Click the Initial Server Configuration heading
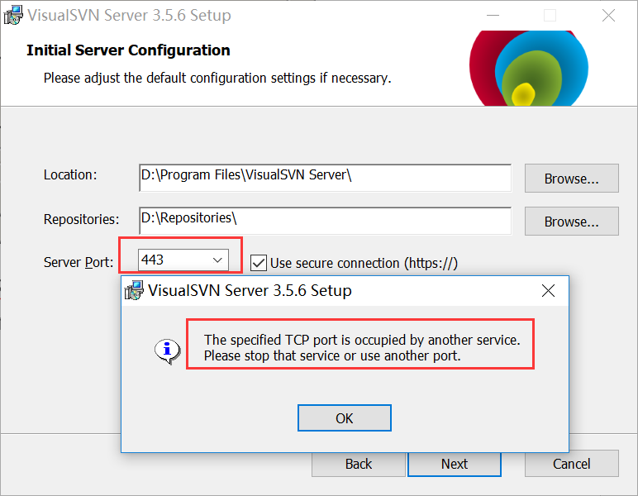Screen dimensions: 638x496 128,50
